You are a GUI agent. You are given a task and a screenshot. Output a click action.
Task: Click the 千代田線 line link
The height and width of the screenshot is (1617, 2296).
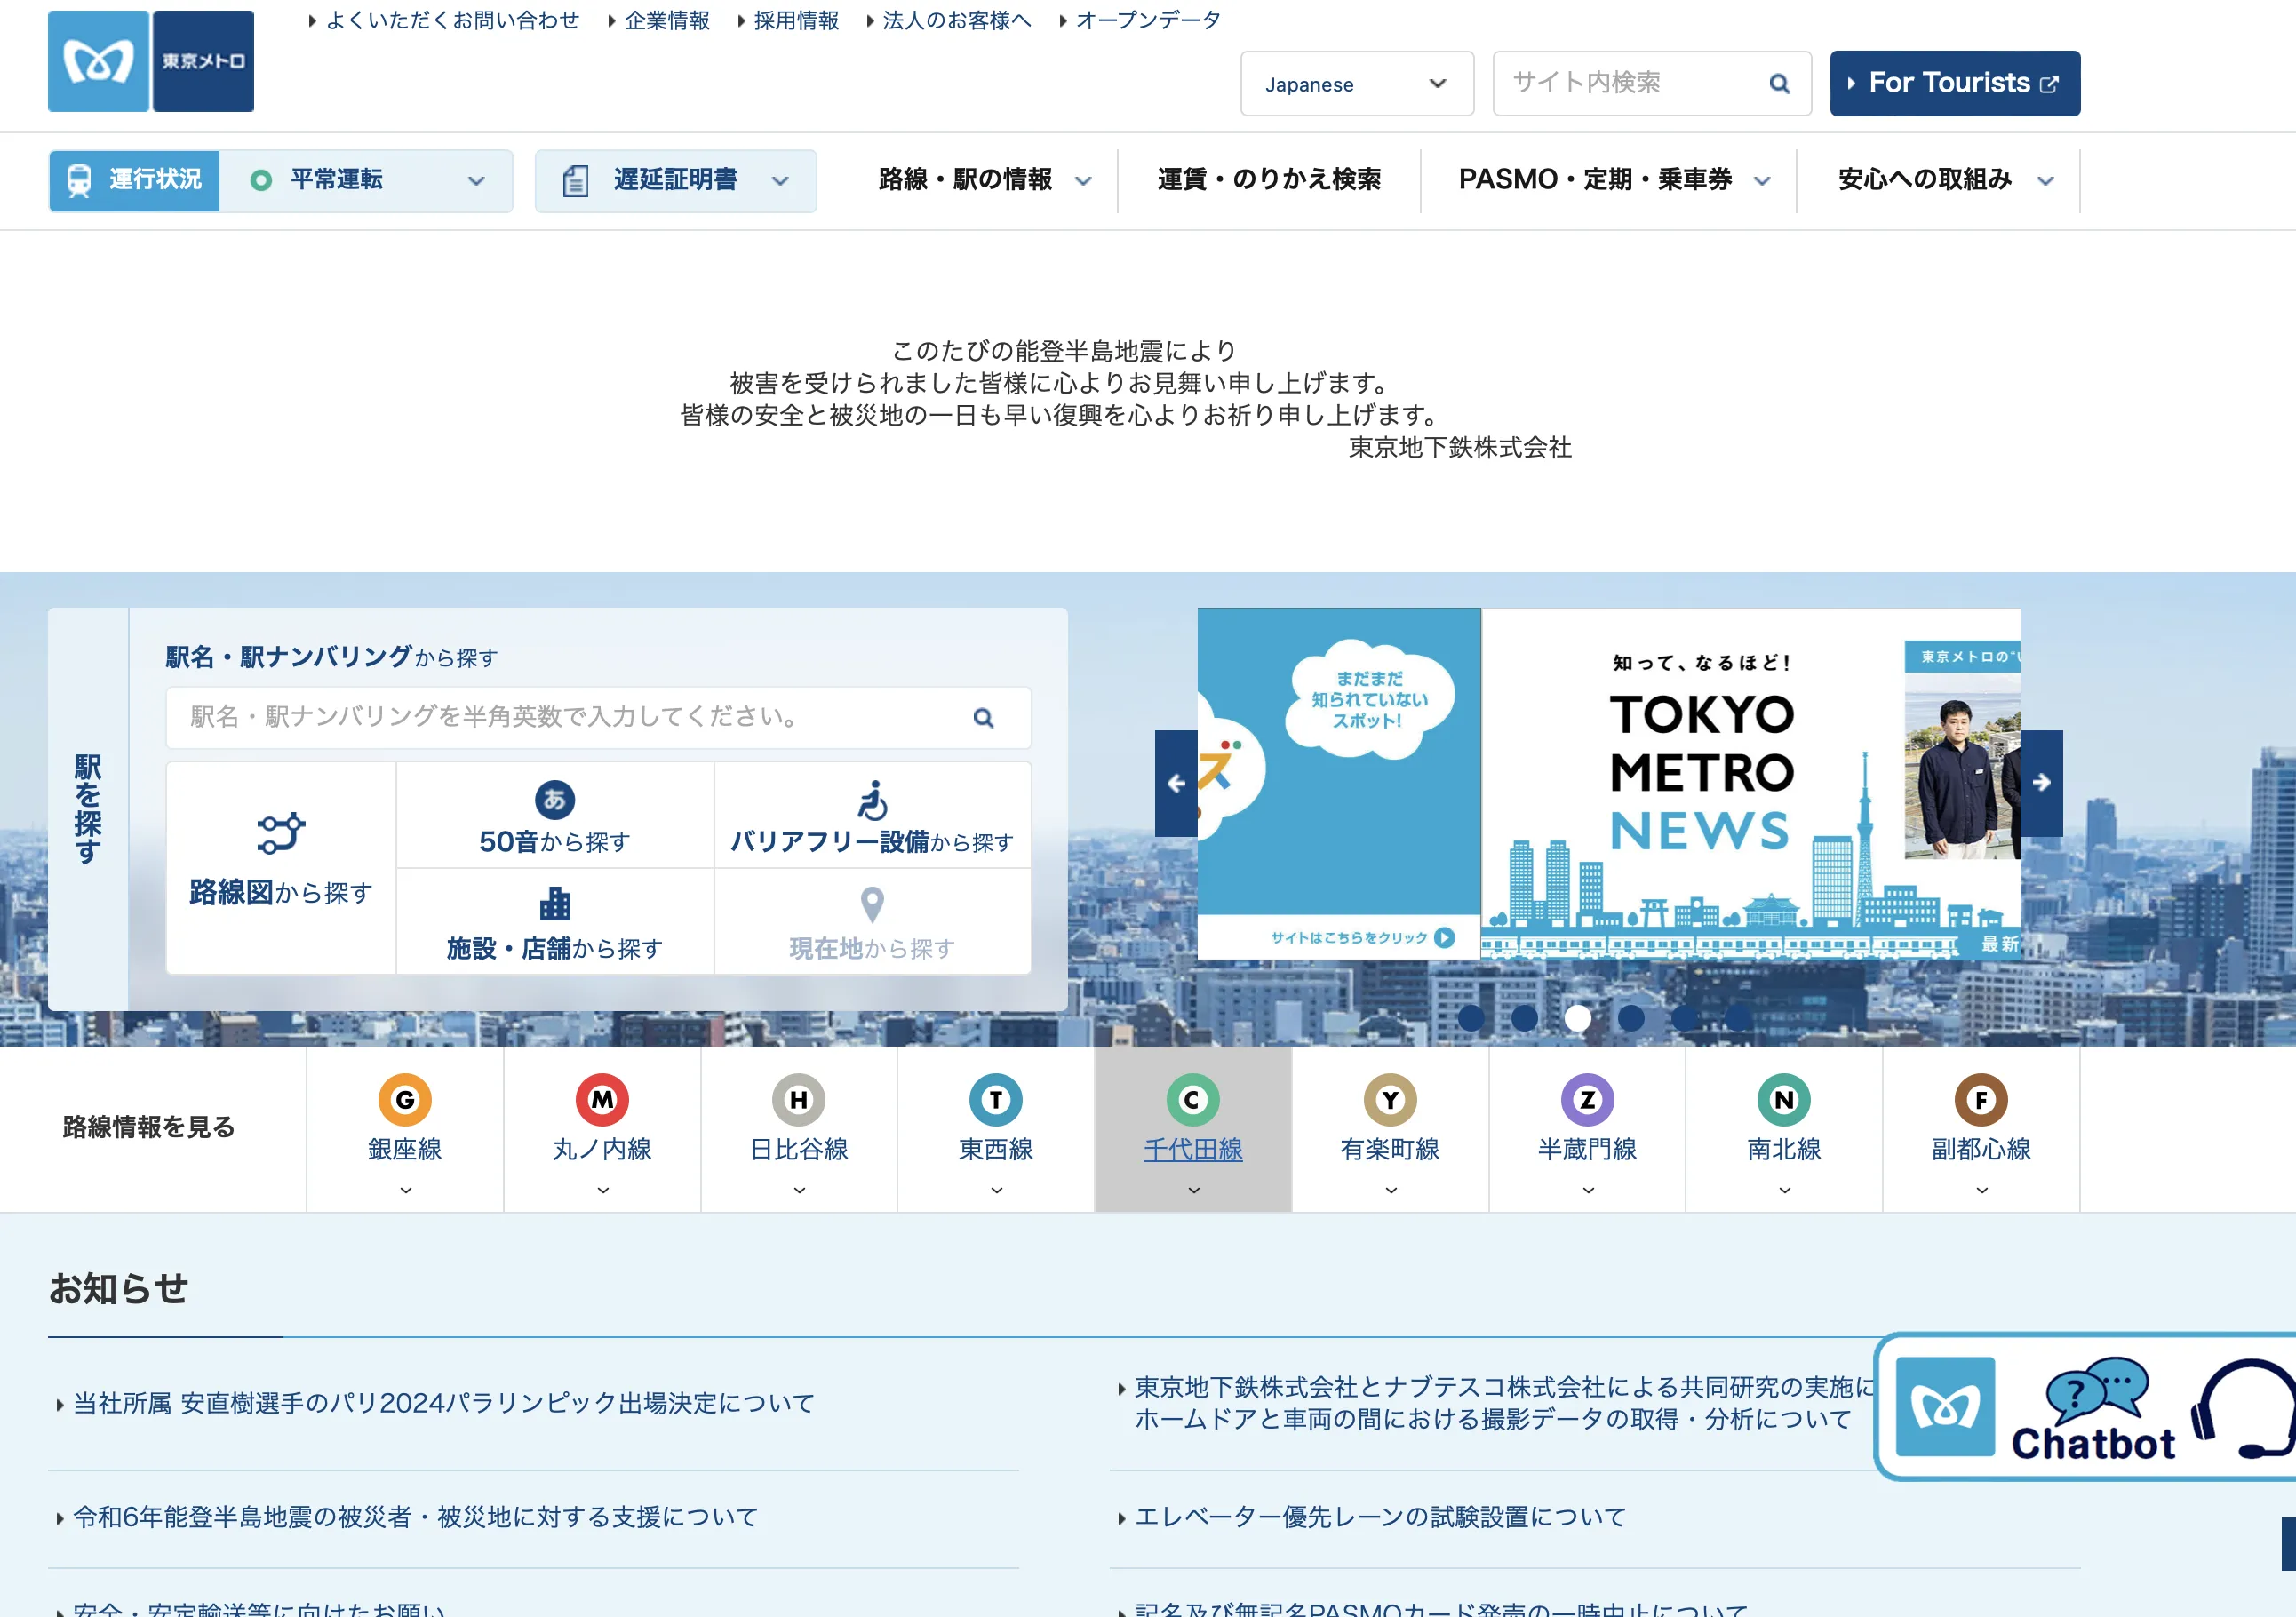point(1193,1149)
